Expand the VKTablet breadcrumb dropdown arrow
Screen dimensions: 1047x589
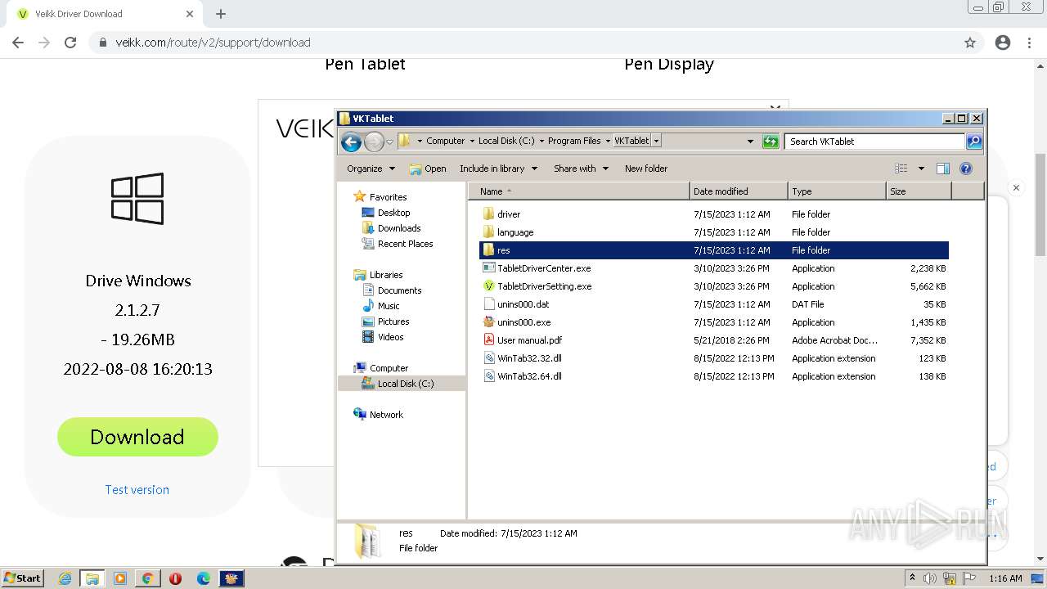[656, 141]
